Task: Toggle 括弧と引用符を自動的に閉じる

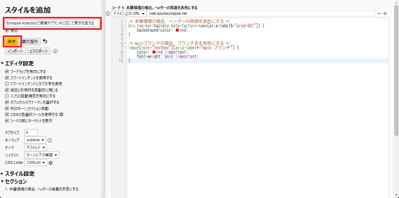Action: tap(7, 90)
